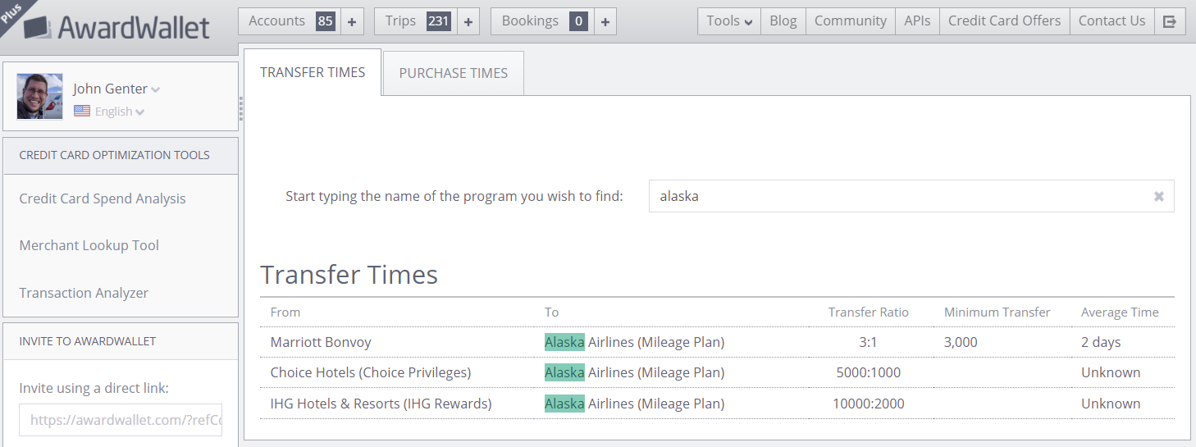The width and height of the screenshot is (1196, 447).
Task: Click the 3,000 minimum transfer value
Action: 961,342
